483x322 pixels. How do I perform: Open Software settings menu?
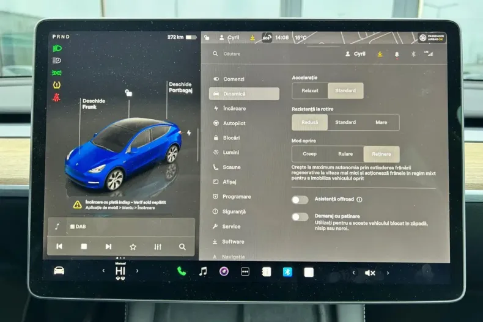point(245,242)
